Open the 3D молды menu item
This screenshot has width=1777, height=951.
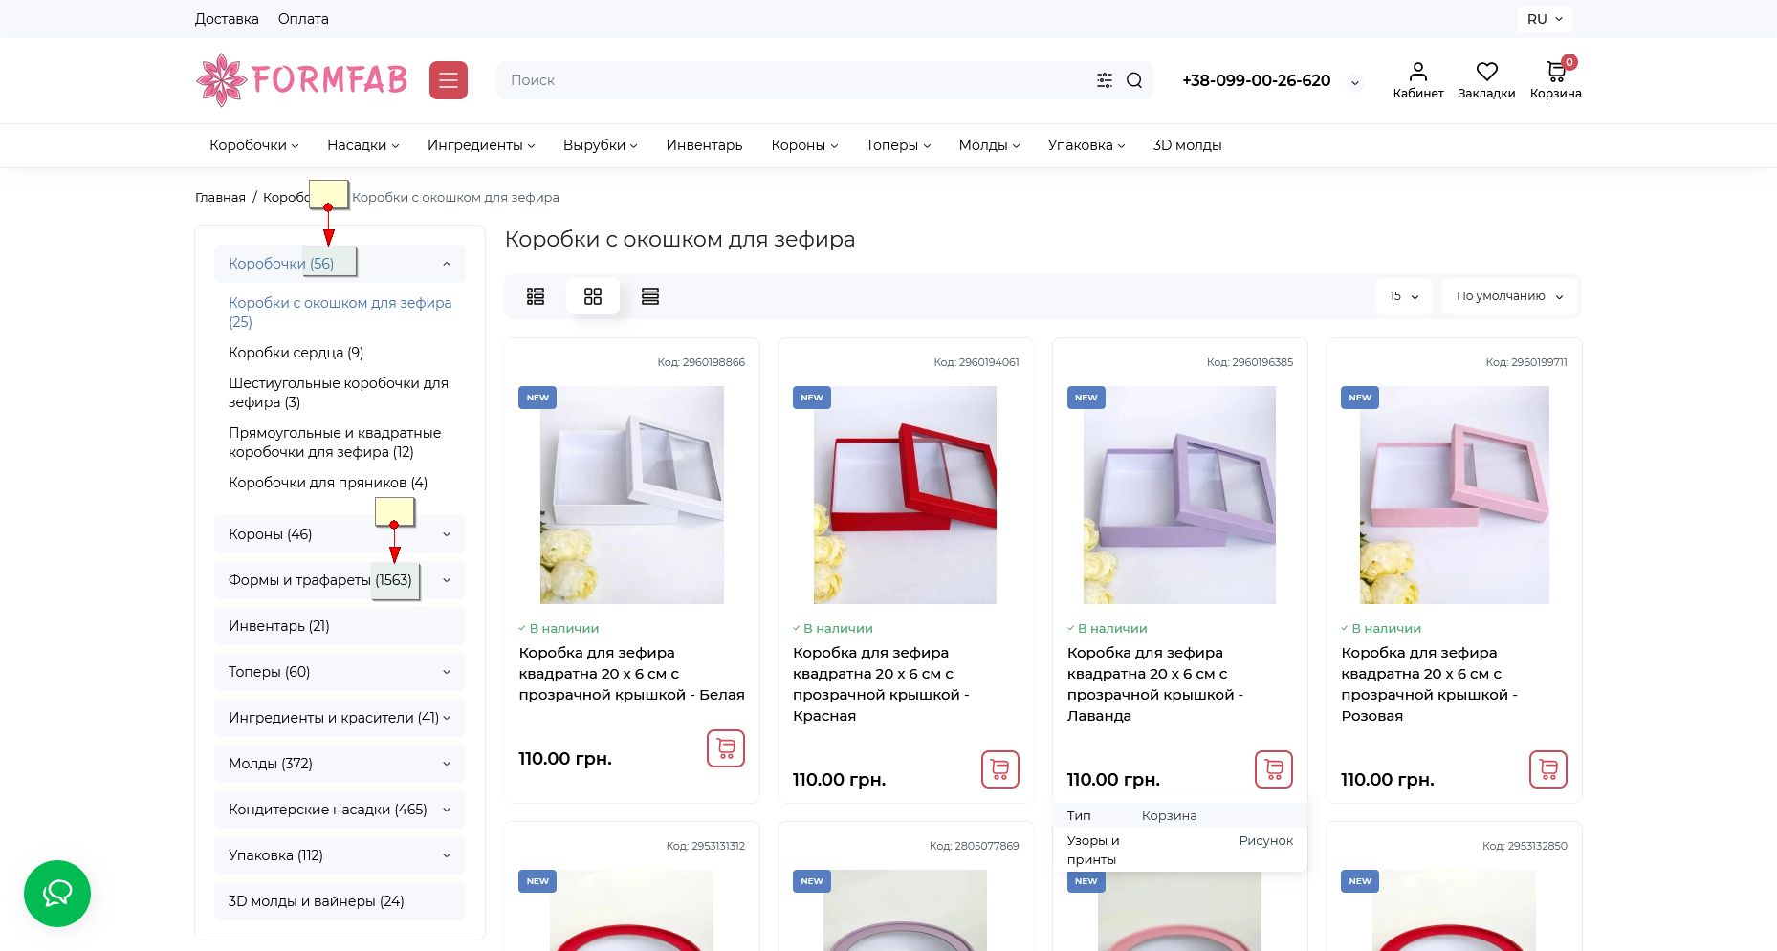pos(1187,145)
